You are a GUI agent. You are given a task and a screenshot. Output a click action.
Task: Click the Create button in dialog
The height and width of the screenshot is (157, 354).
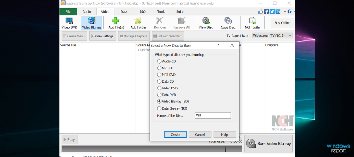pyautogui.click(x=175, y=135)
